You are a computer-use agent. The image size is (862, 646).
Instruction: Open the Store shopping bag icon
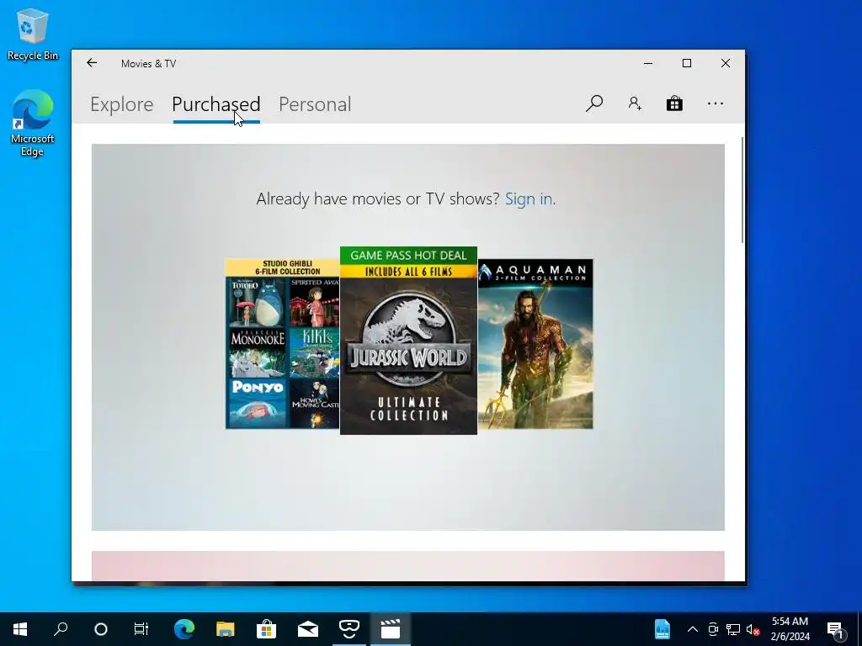click(x=674, y=103)
